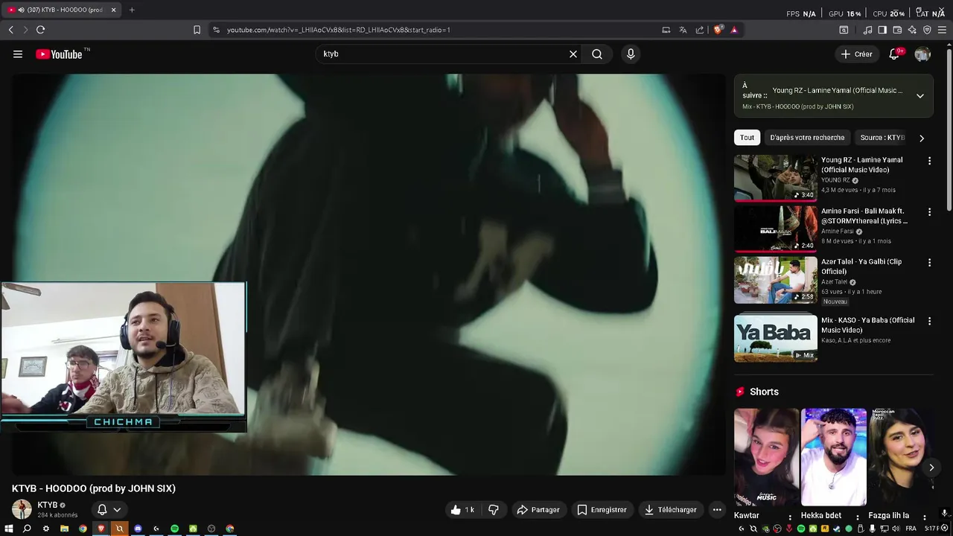Open the Leo AI sparkle icon
953x536 pixels.
[x=912, y=30]
